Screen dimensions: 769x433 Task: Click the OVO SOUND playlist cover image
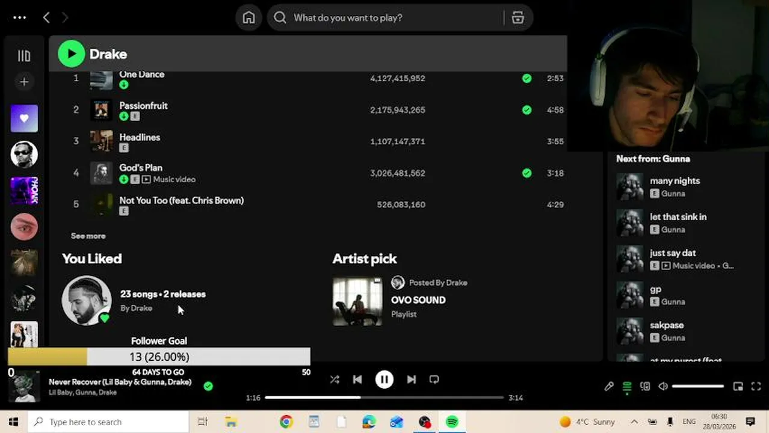[357, 301]
